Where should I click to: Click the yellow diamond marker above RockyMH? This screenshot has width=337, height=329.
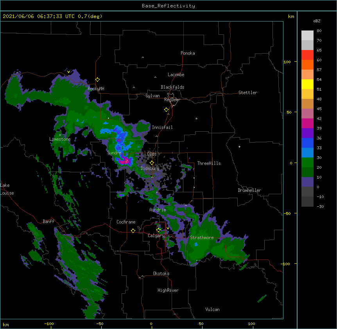[98, 80]
